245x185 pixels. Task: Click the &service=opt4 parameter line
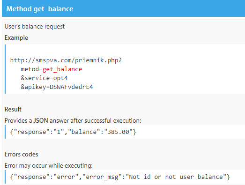coord(44,78)
